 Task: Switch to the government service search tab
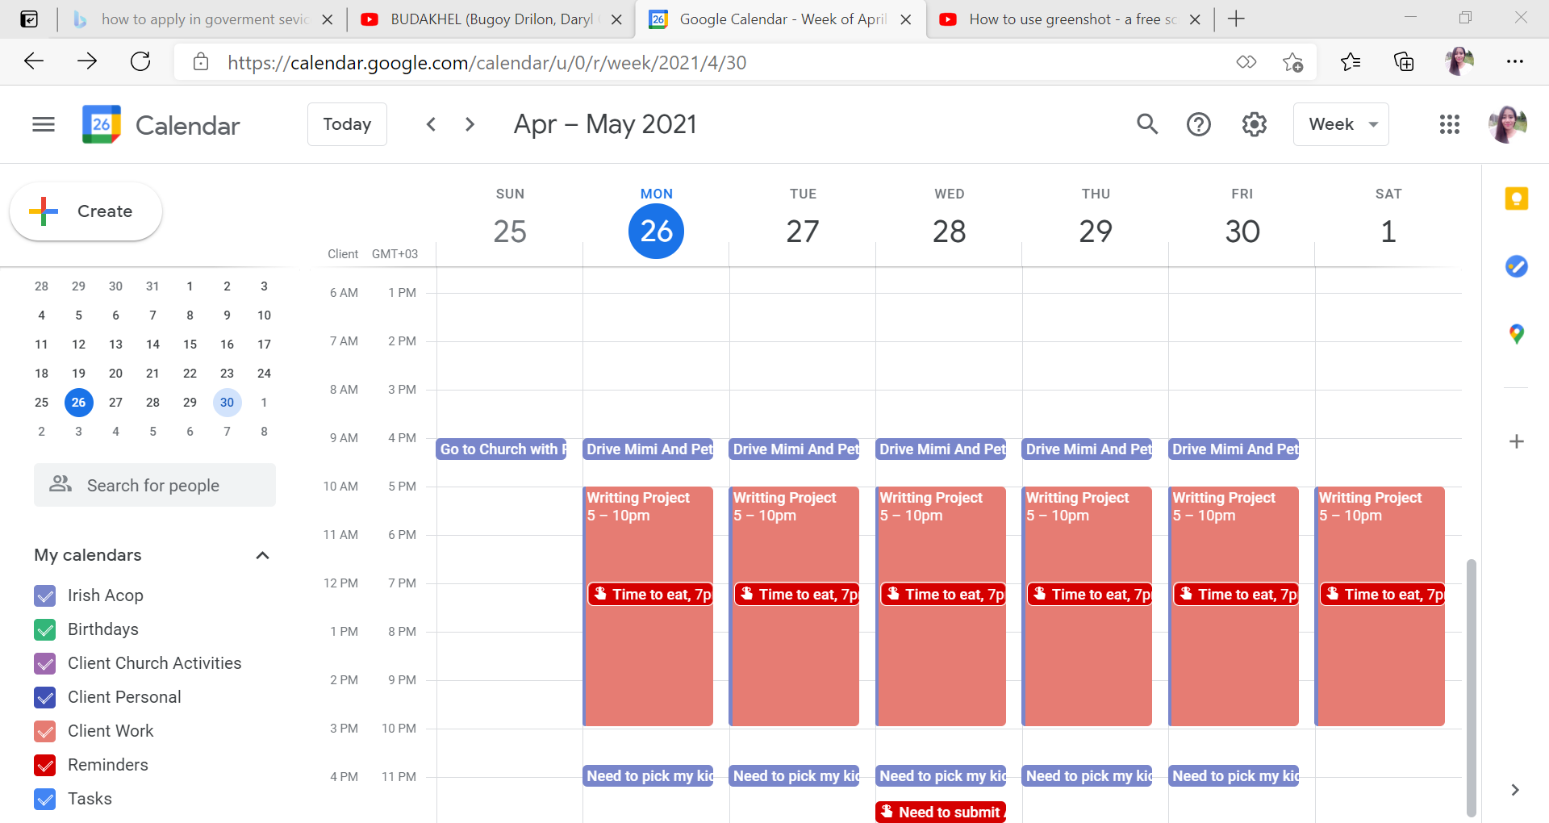click(x=202, y=19)
